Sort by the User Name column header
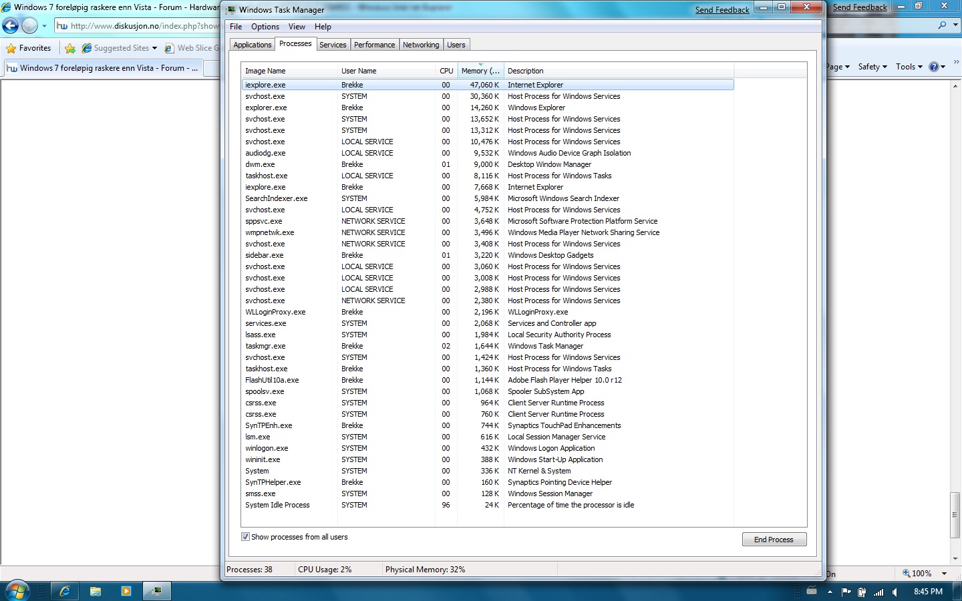The height and width of the screenshot is (601, 962). (386, 71)
